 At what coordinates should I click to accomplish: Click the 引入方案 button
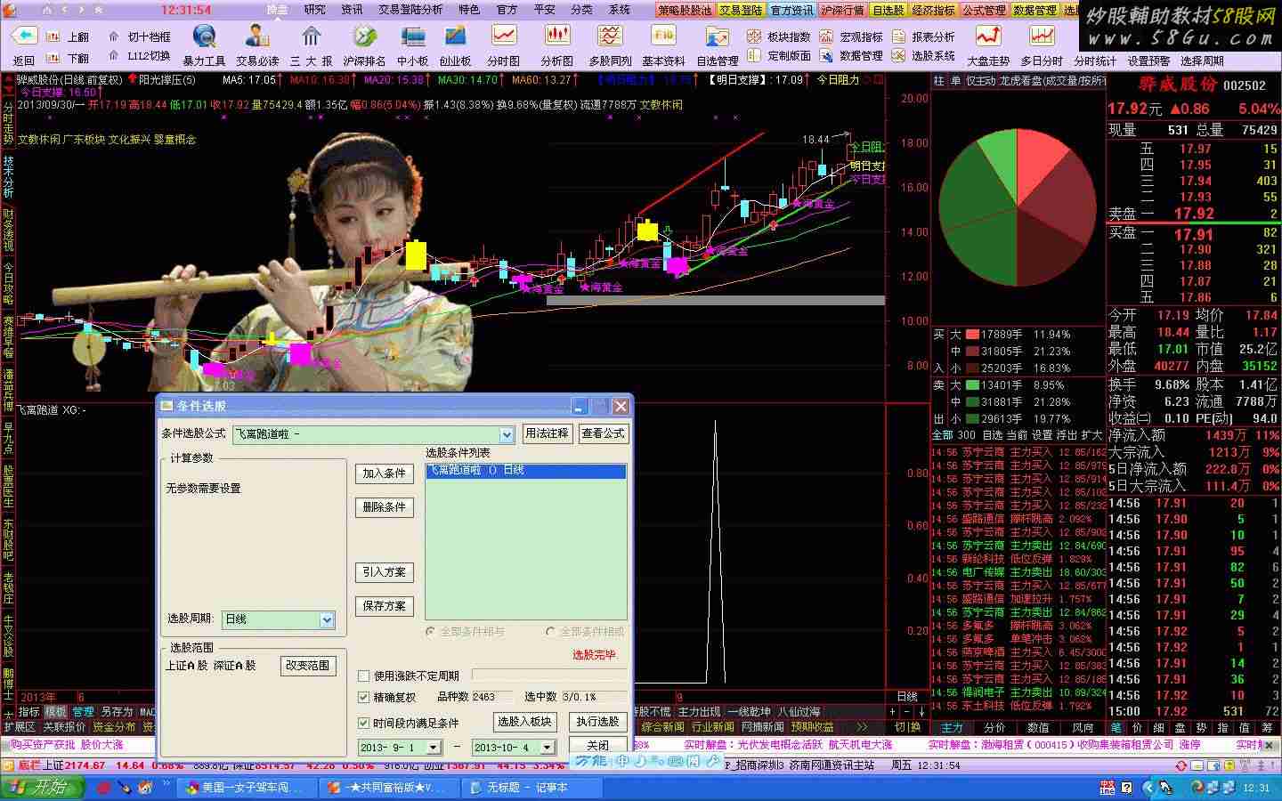click(385, 572)
